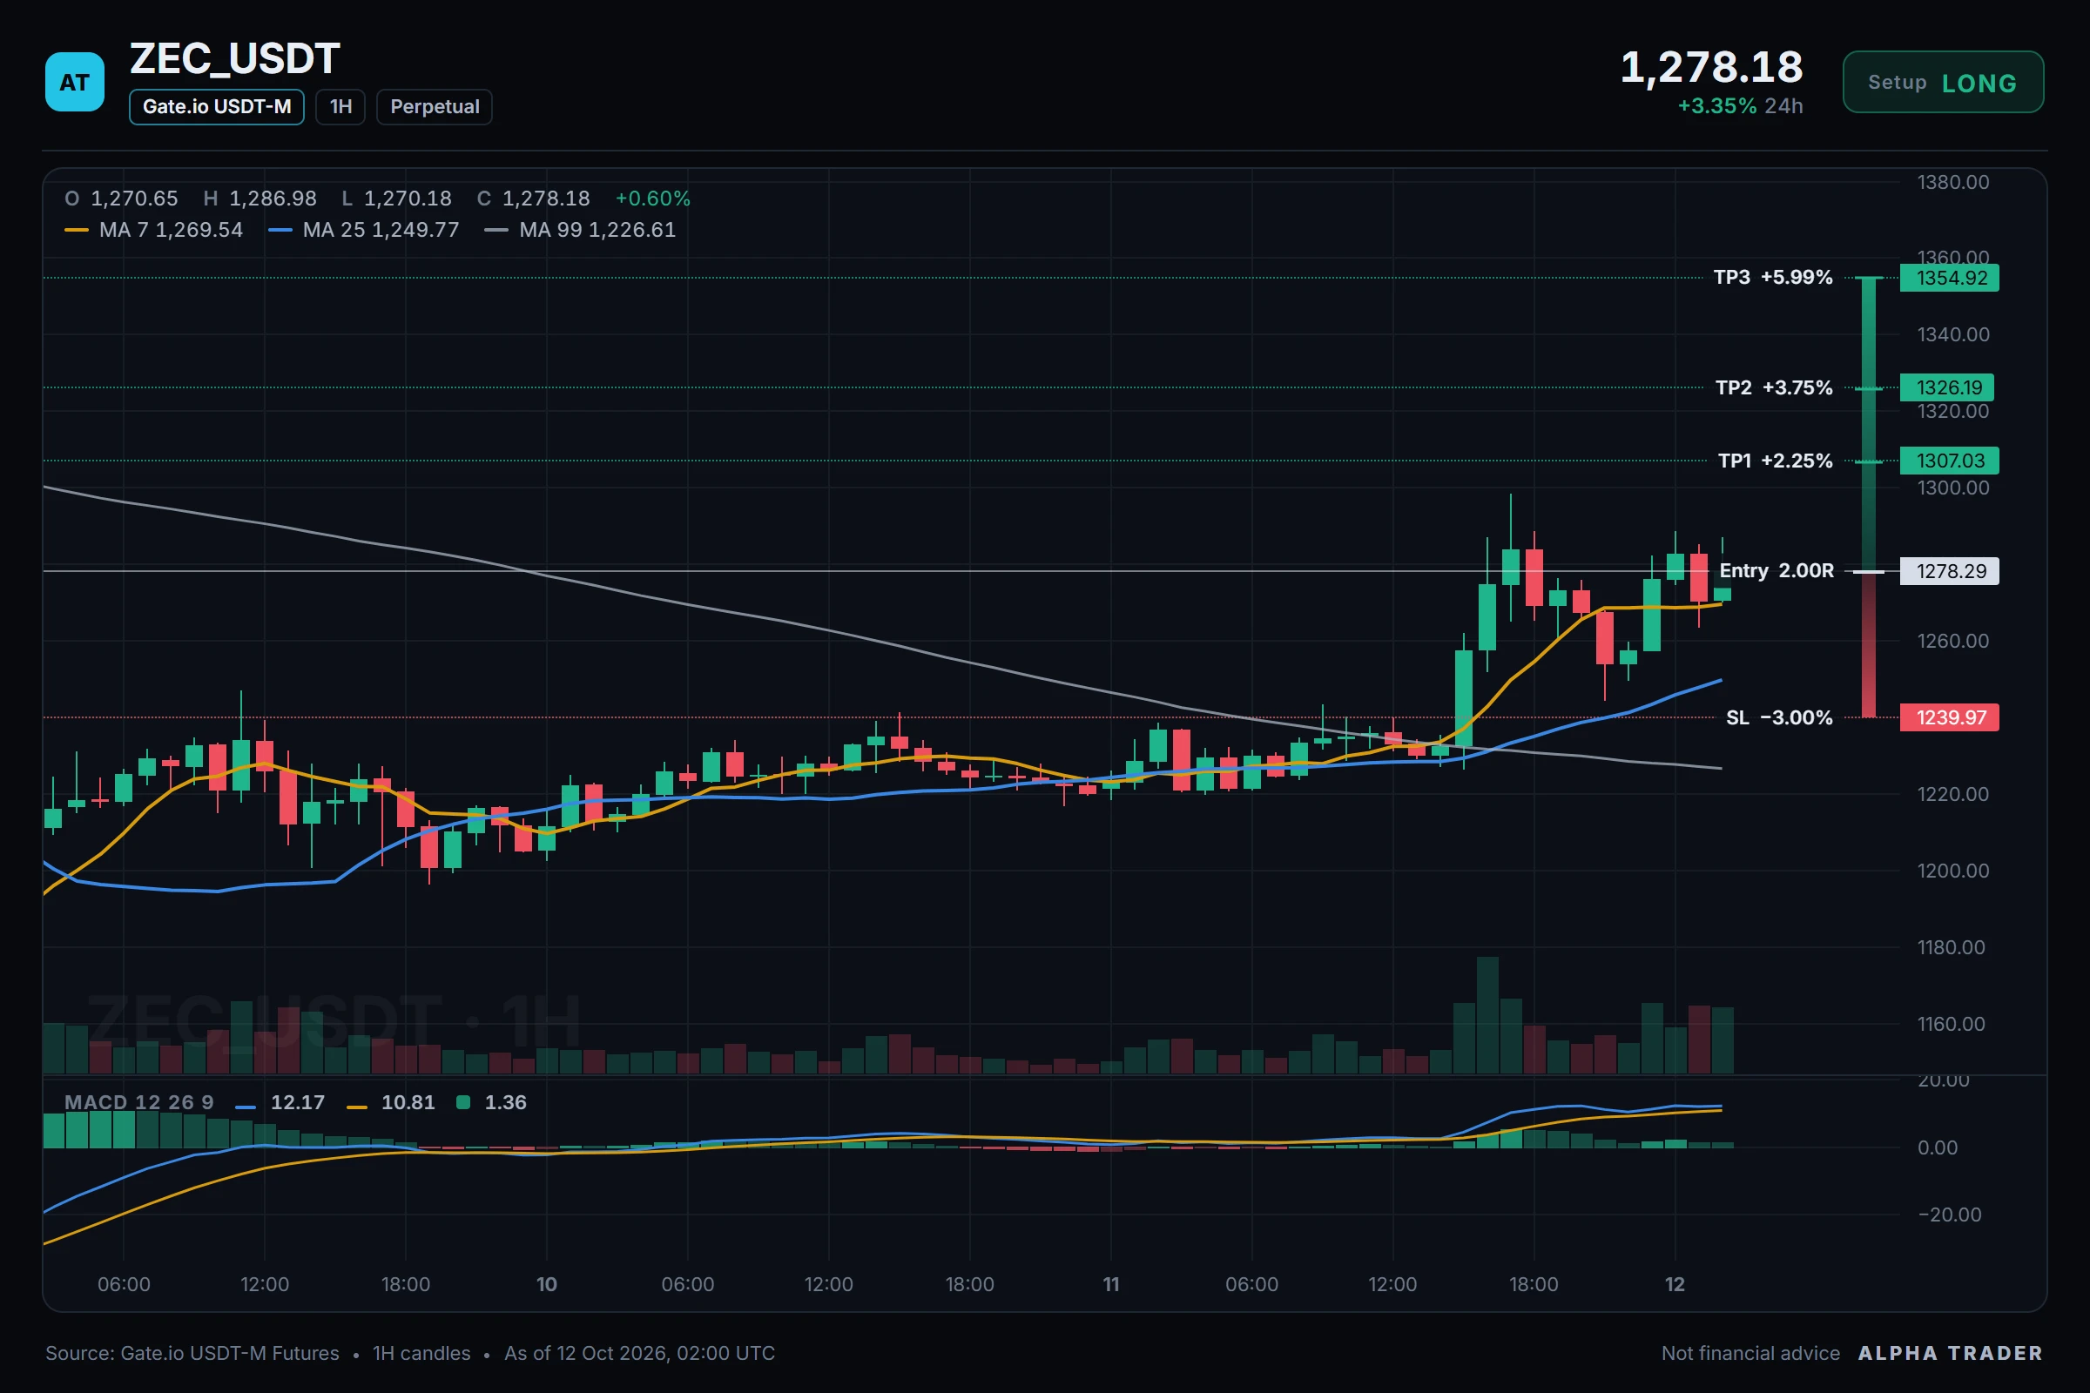The height and width of the screenshot is (1393, 2090).
Task: Click the MA 7 1,269.54 legend
Action: point(154,230)
